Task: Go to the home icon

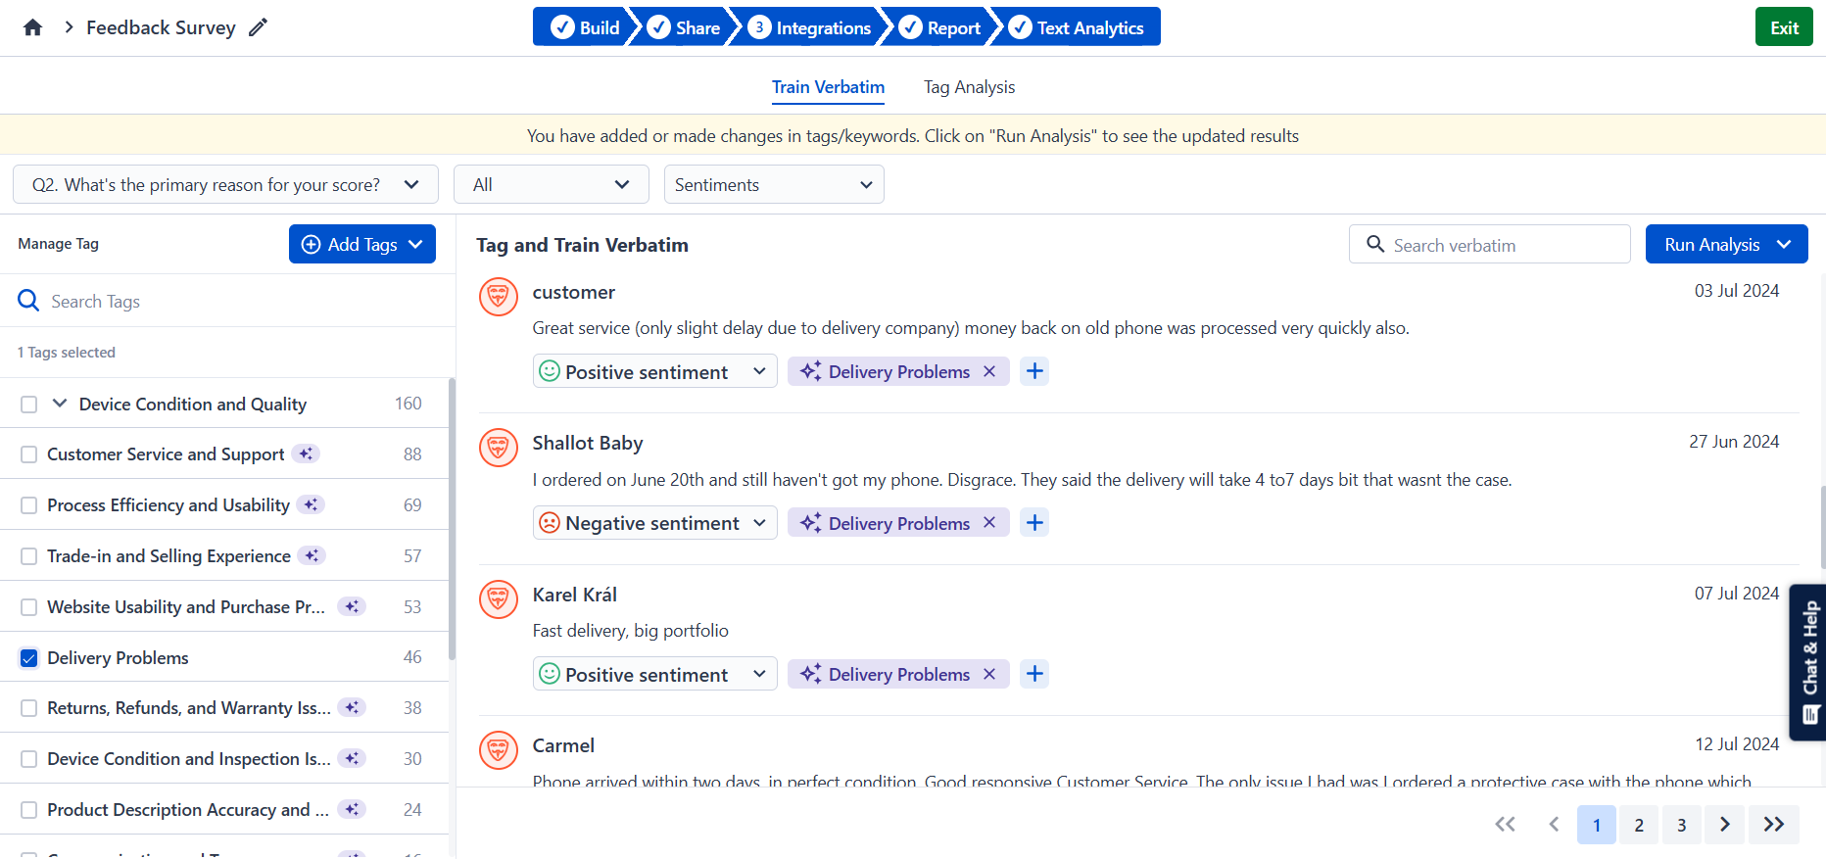Action: [32, 27]
